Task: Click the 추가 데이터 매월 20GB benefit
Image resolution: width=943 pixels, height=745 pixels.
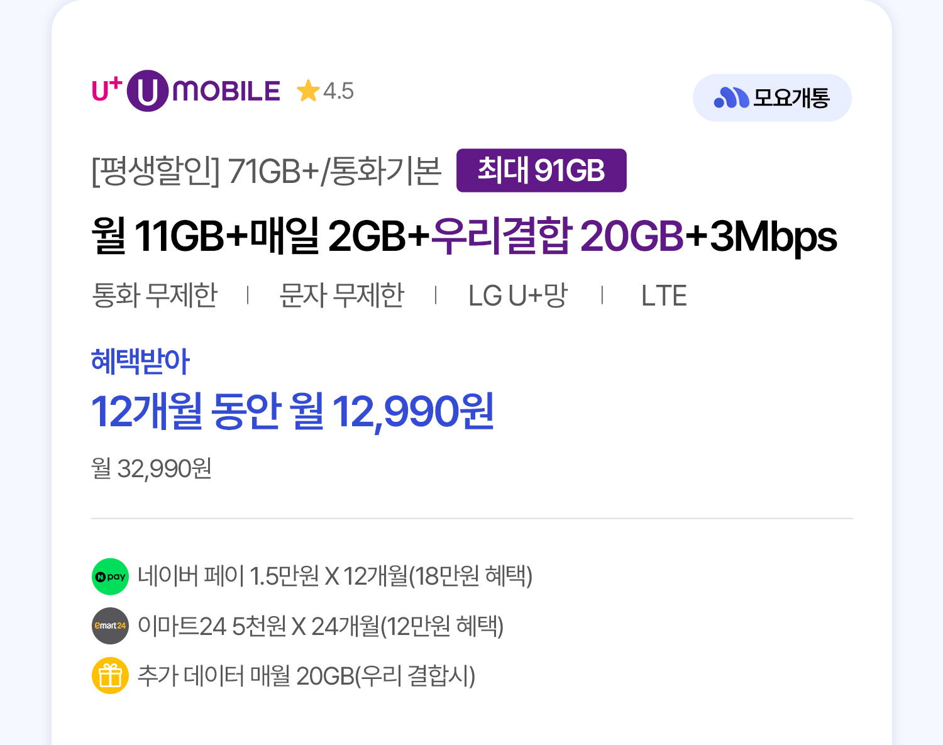Action: (x=306, y=676)
